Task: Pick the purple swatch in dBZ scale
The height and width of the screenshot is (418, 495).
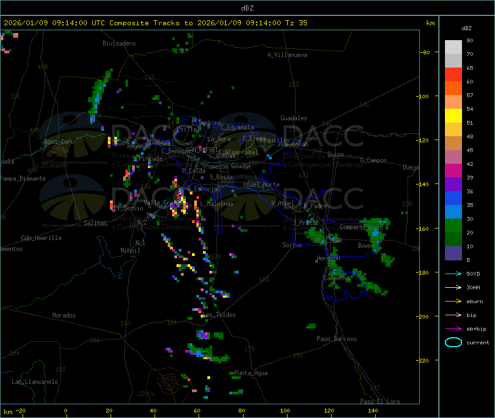Action: 453,185
